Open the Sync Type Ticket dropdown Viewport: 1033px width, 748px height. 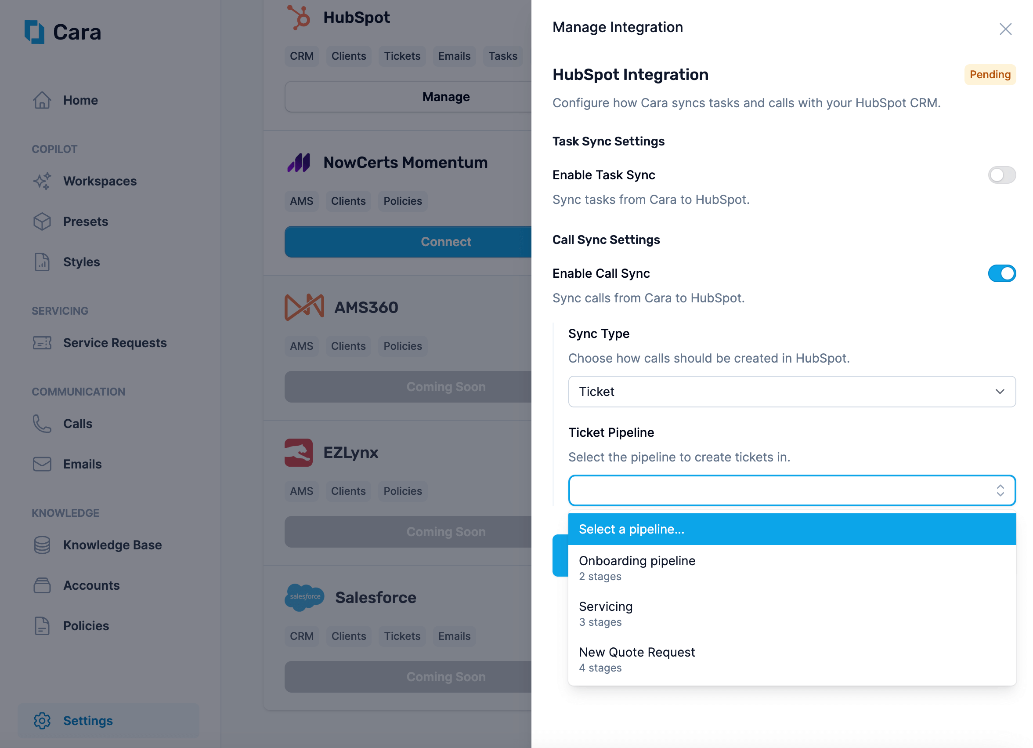point(791,392)
